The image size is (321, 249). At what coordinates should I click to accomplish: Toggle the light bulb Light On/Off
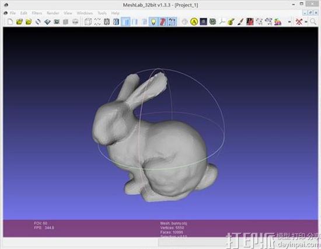tap(153, 22)
